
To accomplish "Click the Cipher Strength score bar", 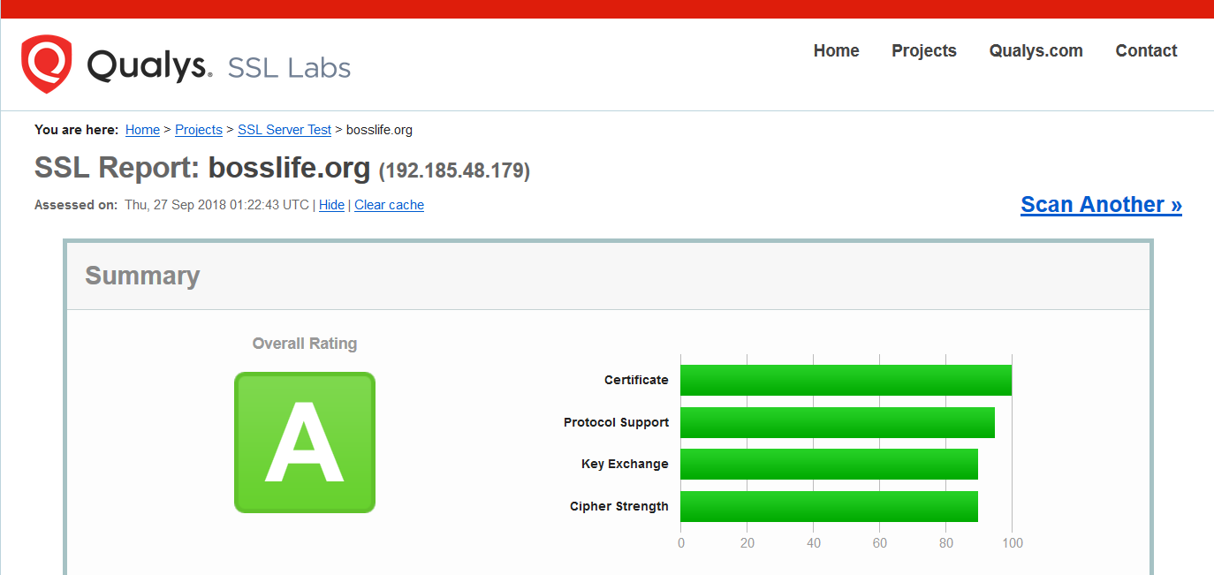I will pos(829,506).
